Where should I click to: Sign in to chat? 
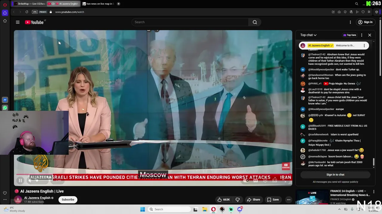click(335, 174)
